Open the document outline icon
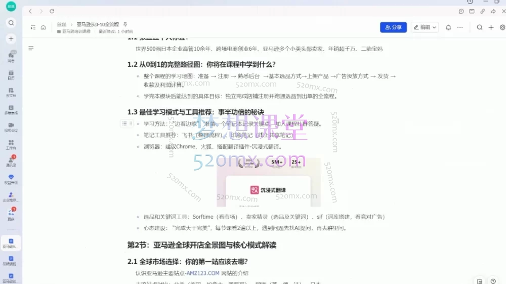The width and height of the screenshot is (506, 284). coord(31,49)
